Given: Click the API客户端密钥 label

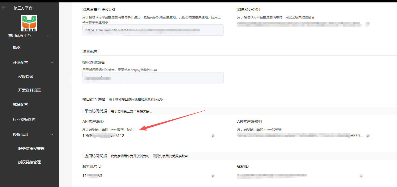Looking at the screenshot, I should 249,122.
